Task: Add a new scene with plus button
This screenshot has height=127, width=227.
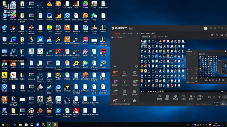Action: pos(137,34)
